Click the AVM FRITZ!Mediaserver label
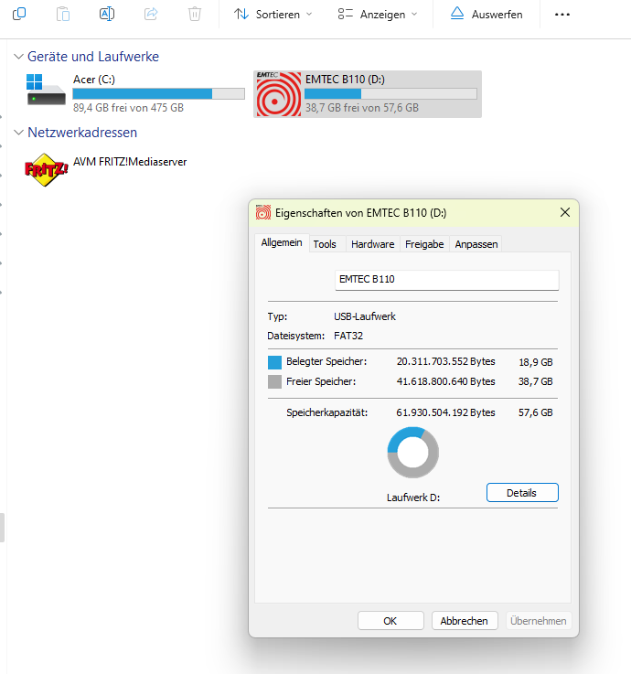 click(x=130, y=162)
